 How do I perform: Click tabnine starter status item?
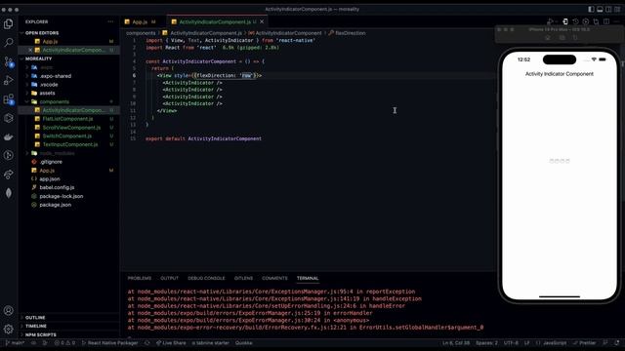coord(211,343)
